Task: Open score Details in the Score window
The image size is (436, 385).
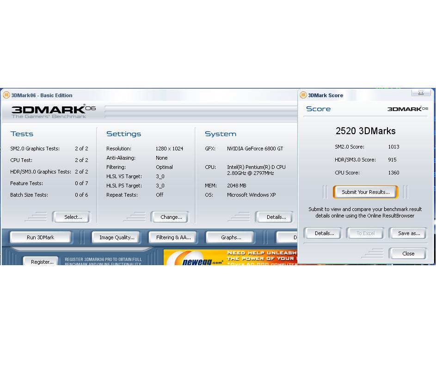Action: coord(323,233)
